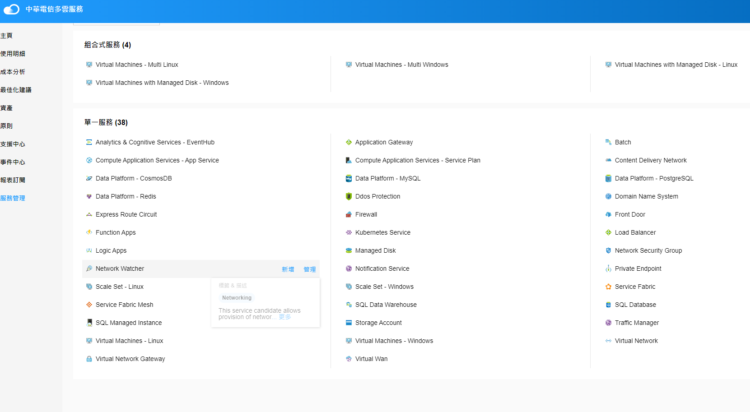Click the Ddos Protection shield icon
750x412 pixels.
[349, 196]
